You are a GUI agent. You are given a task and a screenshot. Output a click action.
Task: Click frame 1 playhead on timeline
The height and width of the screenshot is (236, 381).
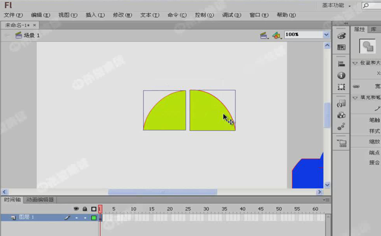[x=100, y=209]
